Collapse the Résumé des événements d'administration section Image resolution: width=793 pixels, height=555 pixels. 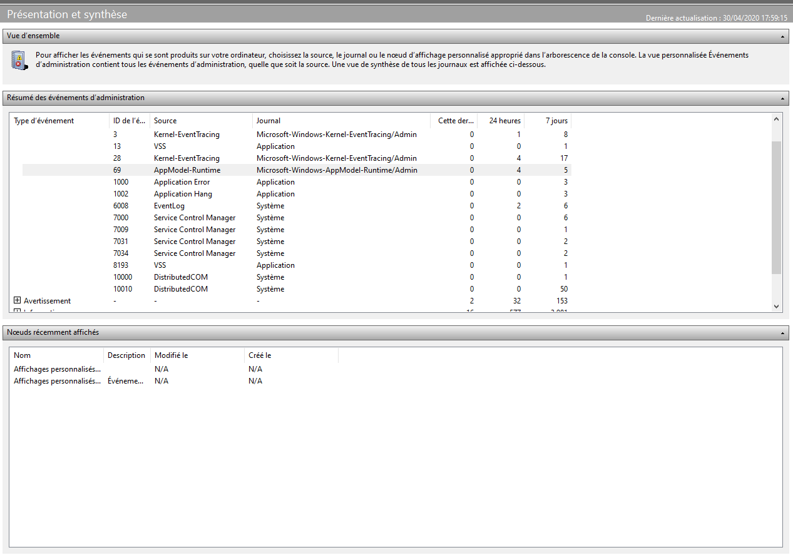click(783, 98)
